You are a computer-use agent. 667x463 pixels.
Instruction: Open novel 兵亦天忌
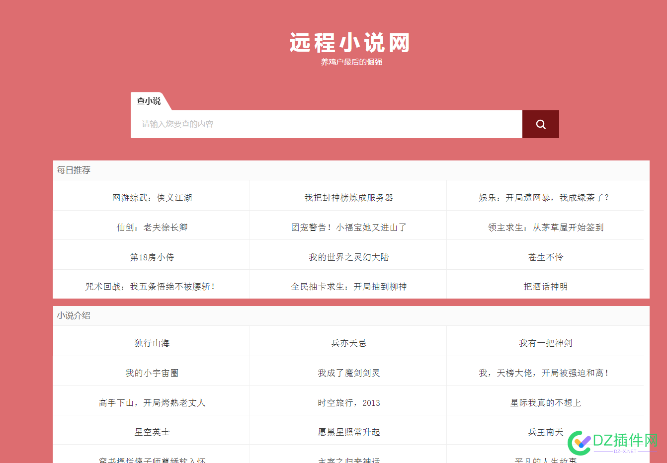pyautogui.click(x=349, y=343)
